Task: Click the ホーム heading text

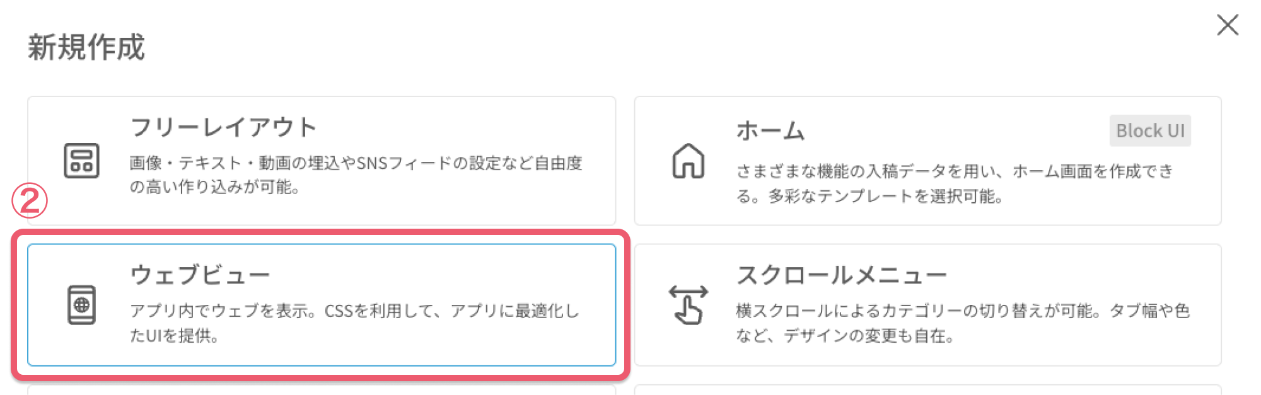Action: [x=770, y=131]
